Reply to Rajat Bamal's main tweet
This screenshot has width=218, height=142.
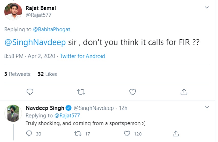pyautogui.click(x=30, y=92)
